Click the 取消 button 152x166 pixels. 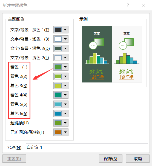[137, 159]
